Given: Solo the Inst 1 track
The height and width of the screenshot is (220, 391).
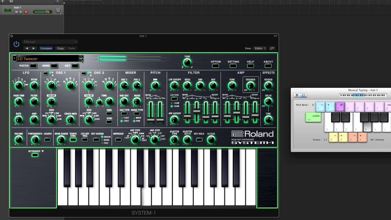Looking at the screenshot, I should [20, 12].
